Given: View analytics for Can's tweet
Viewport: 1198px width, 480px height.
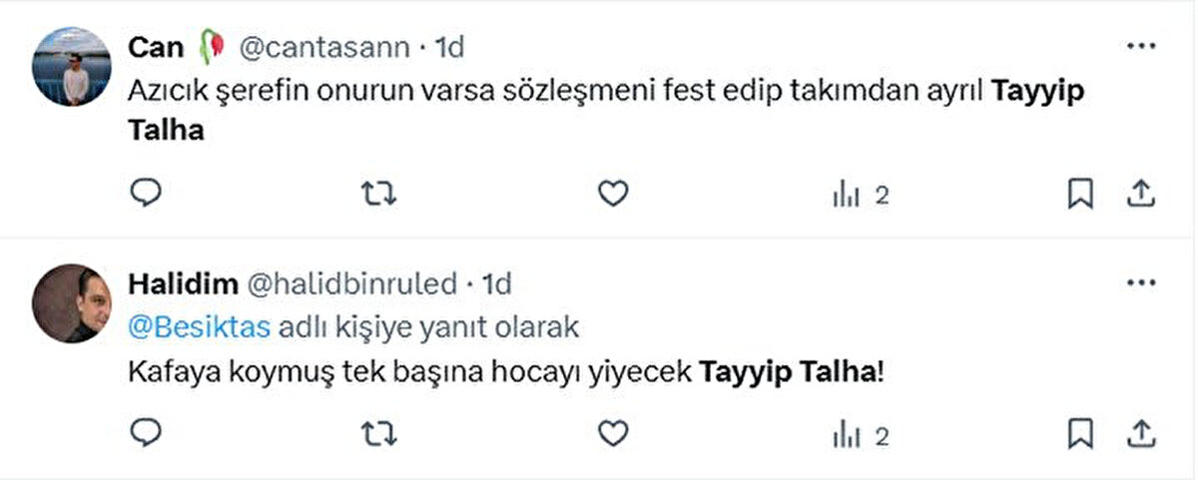Looking at the screenshot, I should pyautogui.click(x=860, y=195).
